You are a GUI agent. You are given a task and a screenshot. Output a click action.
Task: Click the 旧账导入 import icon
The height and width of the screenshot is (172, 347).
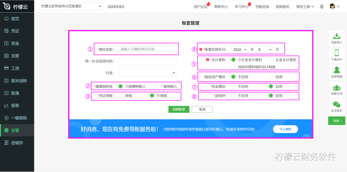point(337,36)
